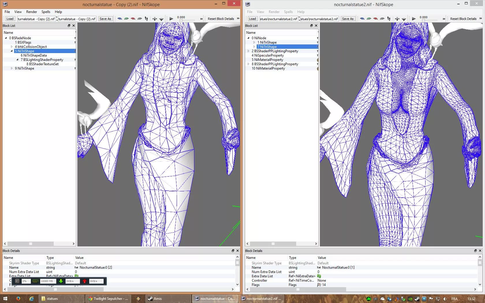Click the flag icon beside Flags value 14
The width and height of the screenshot is (485, 303).
click(x=319, y=285)
